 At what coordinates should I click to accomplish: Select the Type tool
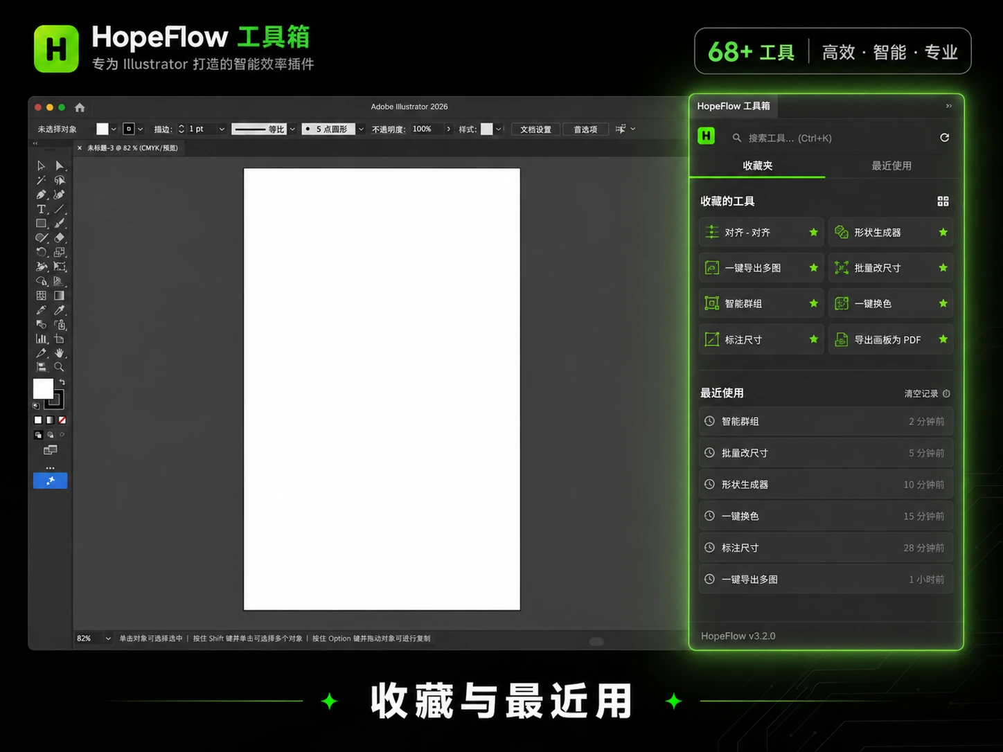point(41,209)
